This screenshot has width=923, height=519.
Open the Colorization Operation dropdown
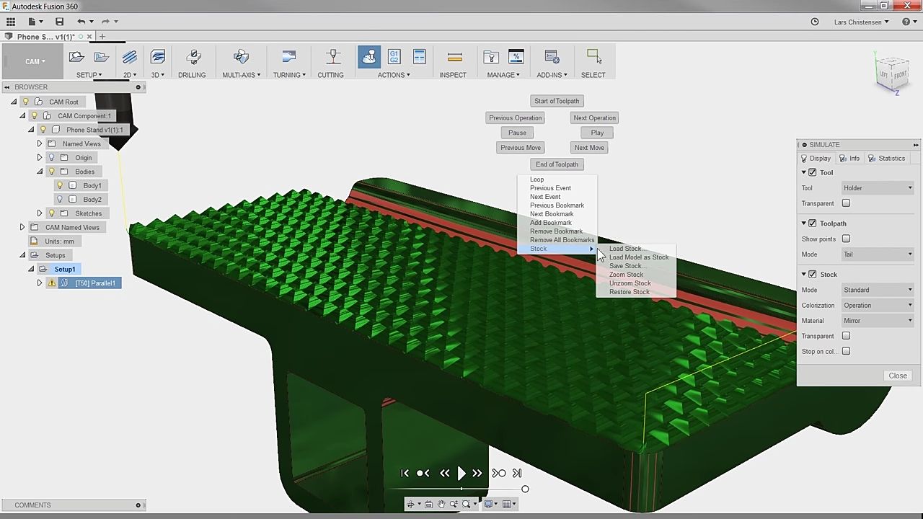878,305
